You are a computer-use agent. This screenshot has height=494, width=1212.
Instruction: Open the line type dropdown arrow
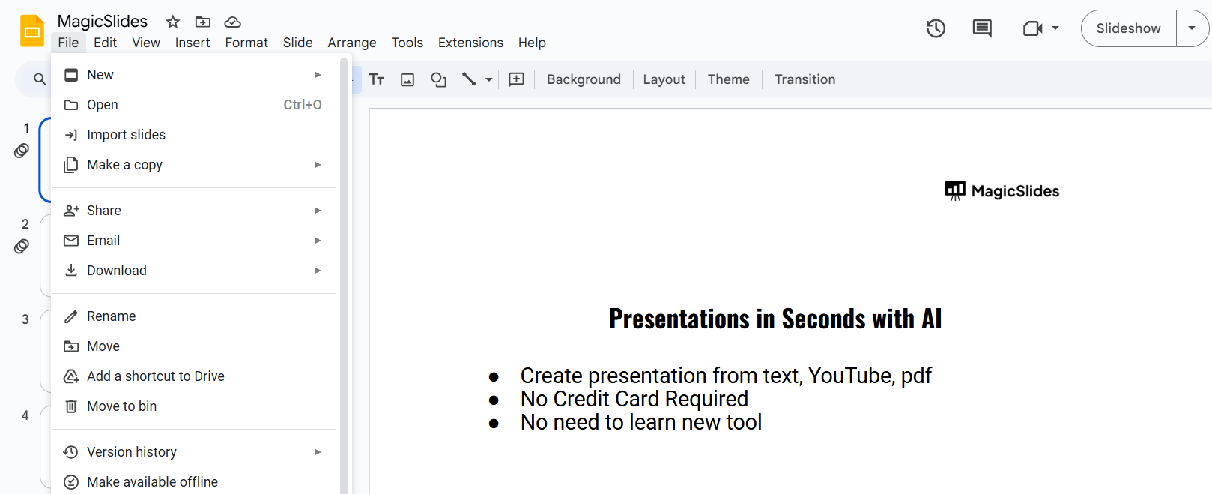point(489,79)
